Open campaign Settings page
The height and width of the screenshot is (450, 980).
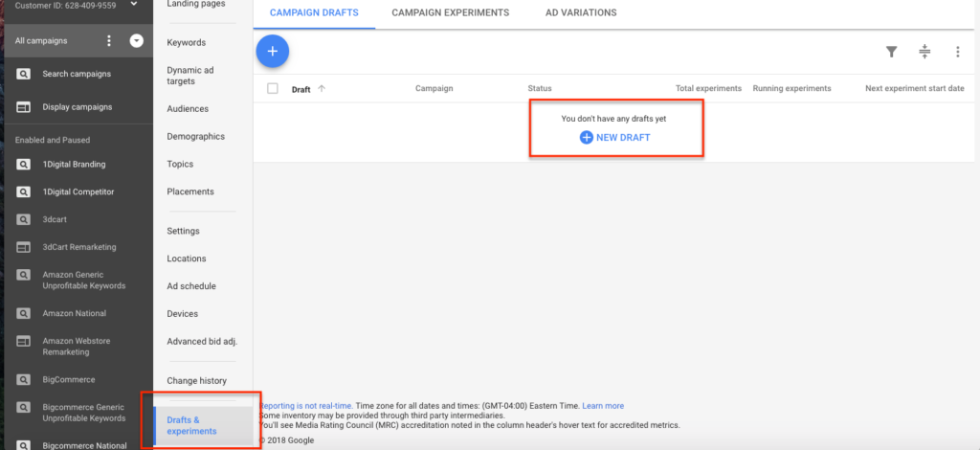[x=183, y=231]
